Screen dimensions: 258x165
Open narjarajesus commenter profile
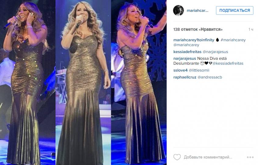tap(185, 59)
